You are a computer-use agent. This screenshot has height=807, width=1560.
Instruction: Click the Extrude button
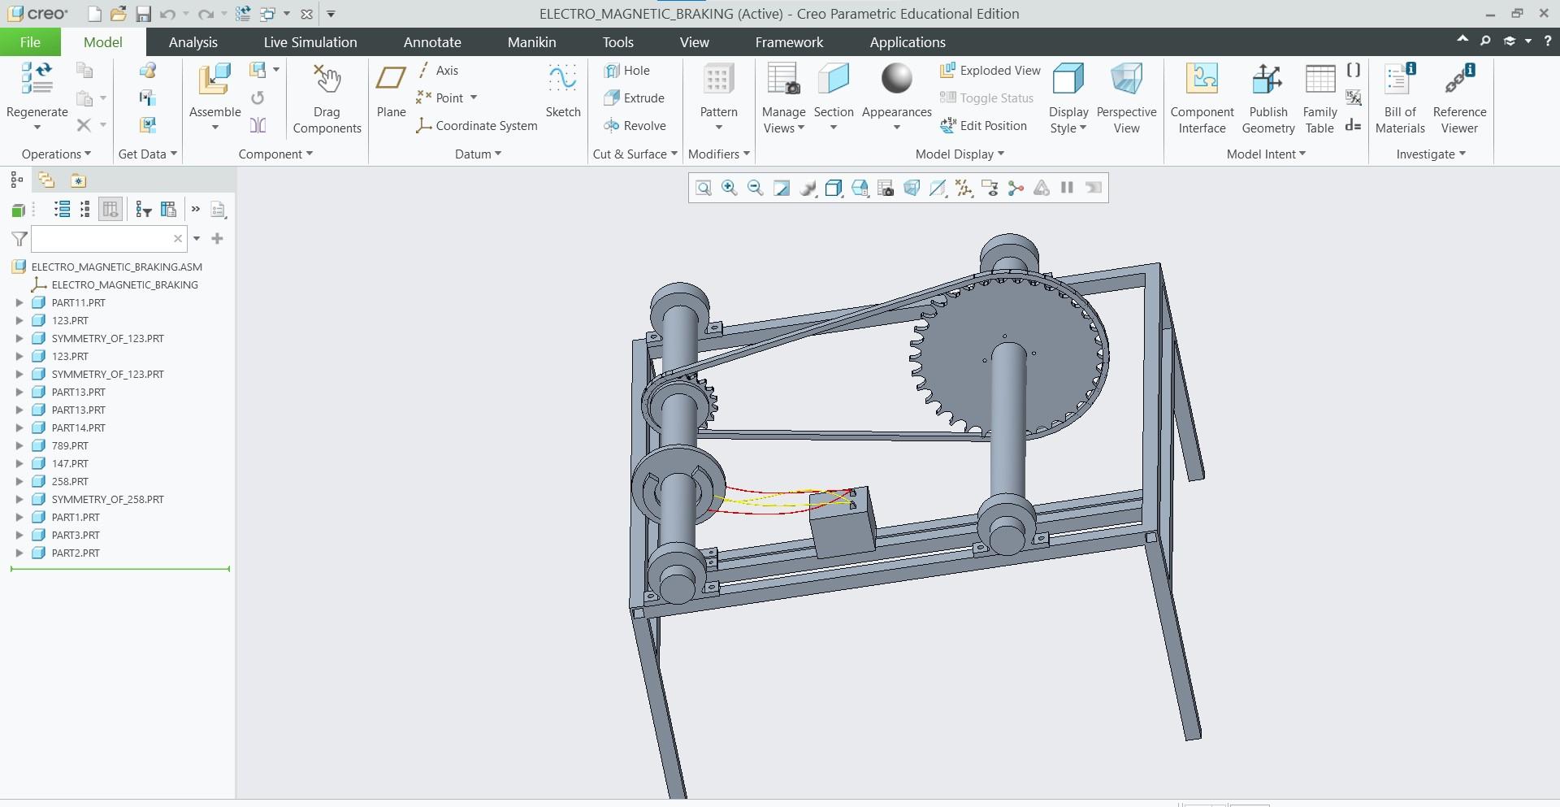[x=635, y=98]
